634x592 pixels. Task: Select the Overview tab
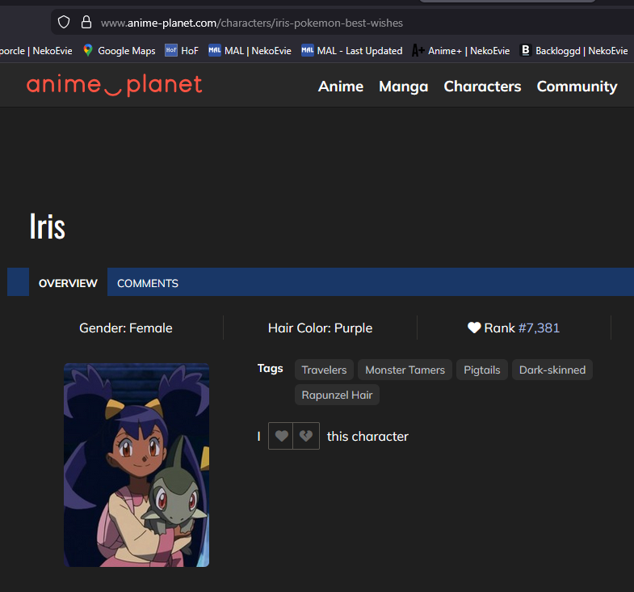[68, 282]
